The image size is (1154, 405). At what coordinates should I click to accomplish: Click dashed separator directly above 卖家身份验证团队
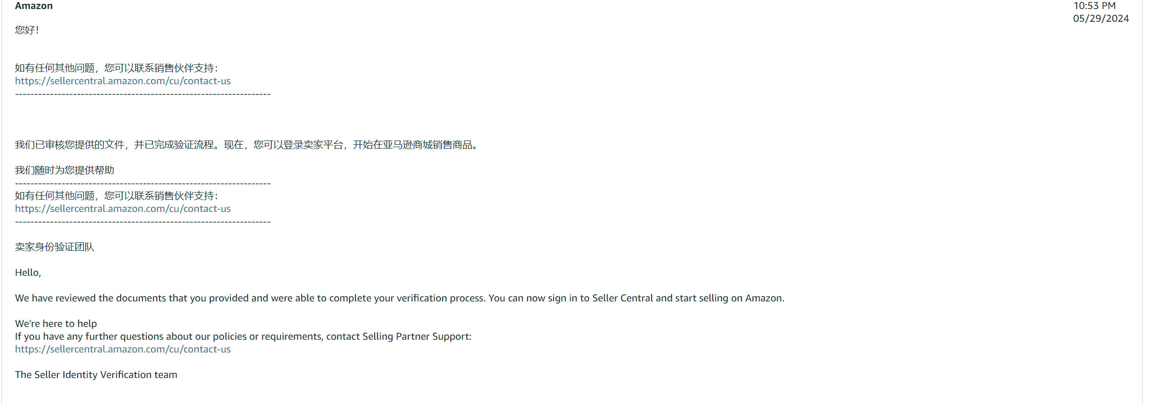click(143, 222)
